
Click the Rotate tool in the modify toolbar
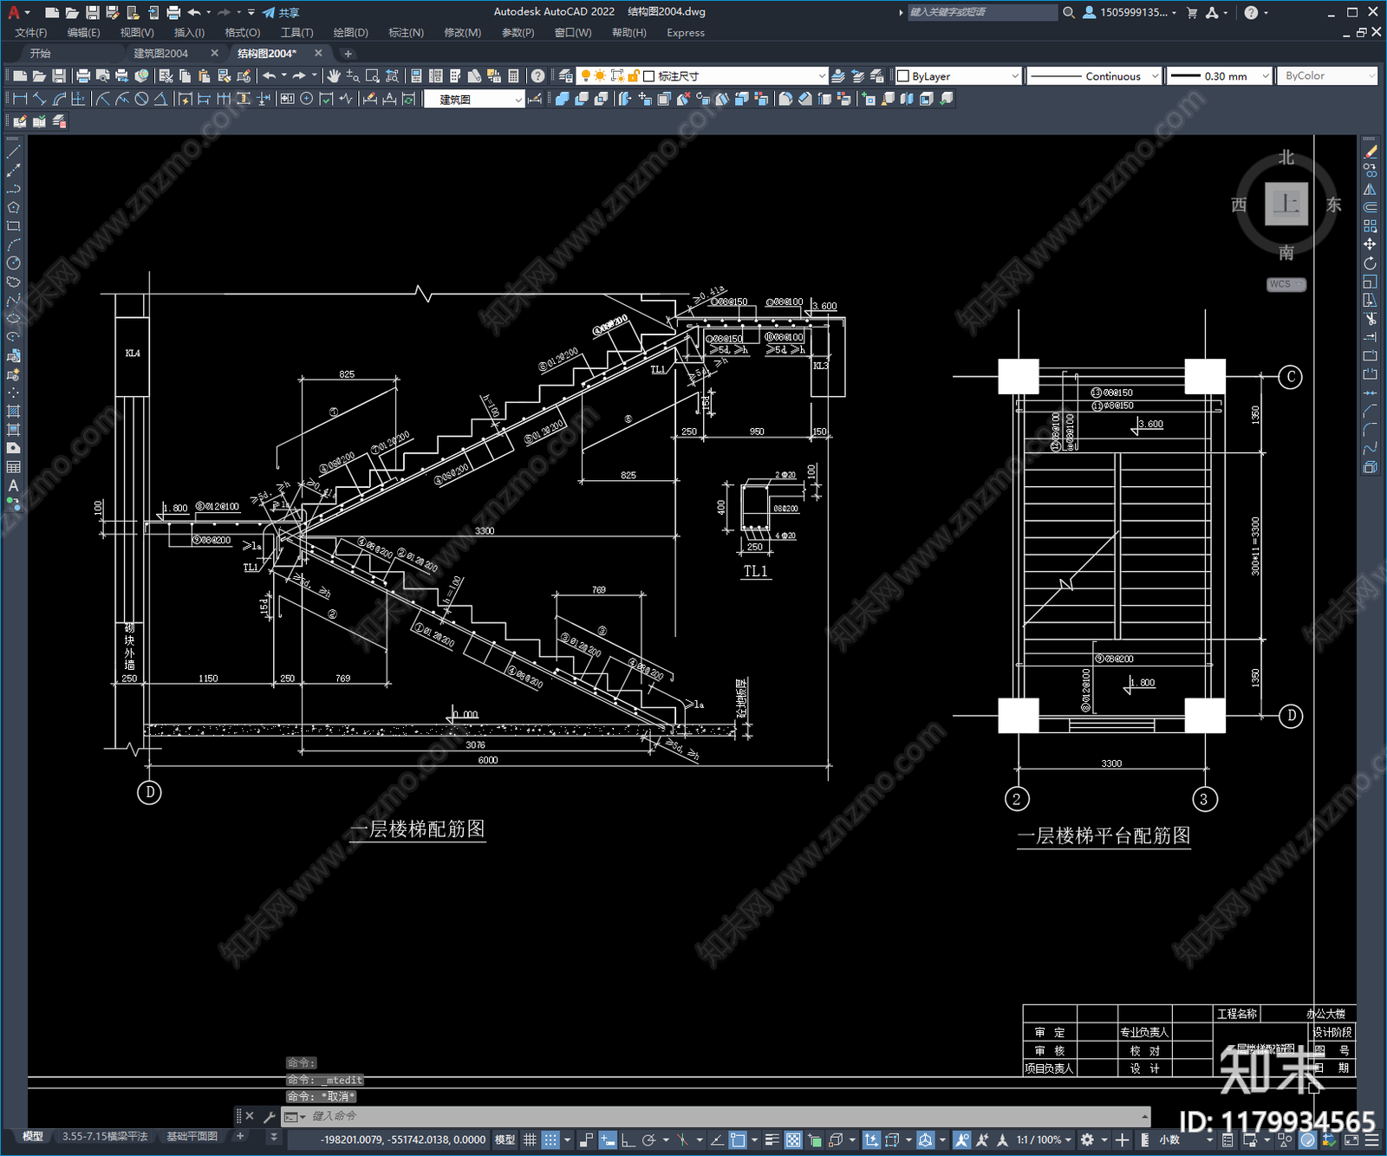(1370, 263)
